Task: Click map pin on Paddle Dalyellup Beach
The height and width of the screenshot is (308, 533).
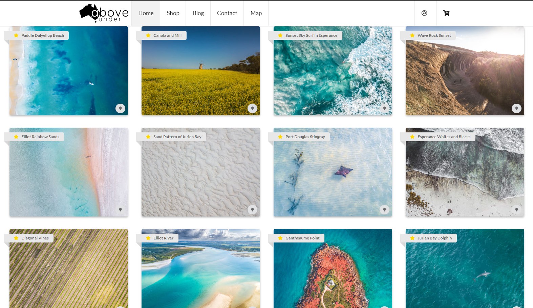Action: (120, 108)
